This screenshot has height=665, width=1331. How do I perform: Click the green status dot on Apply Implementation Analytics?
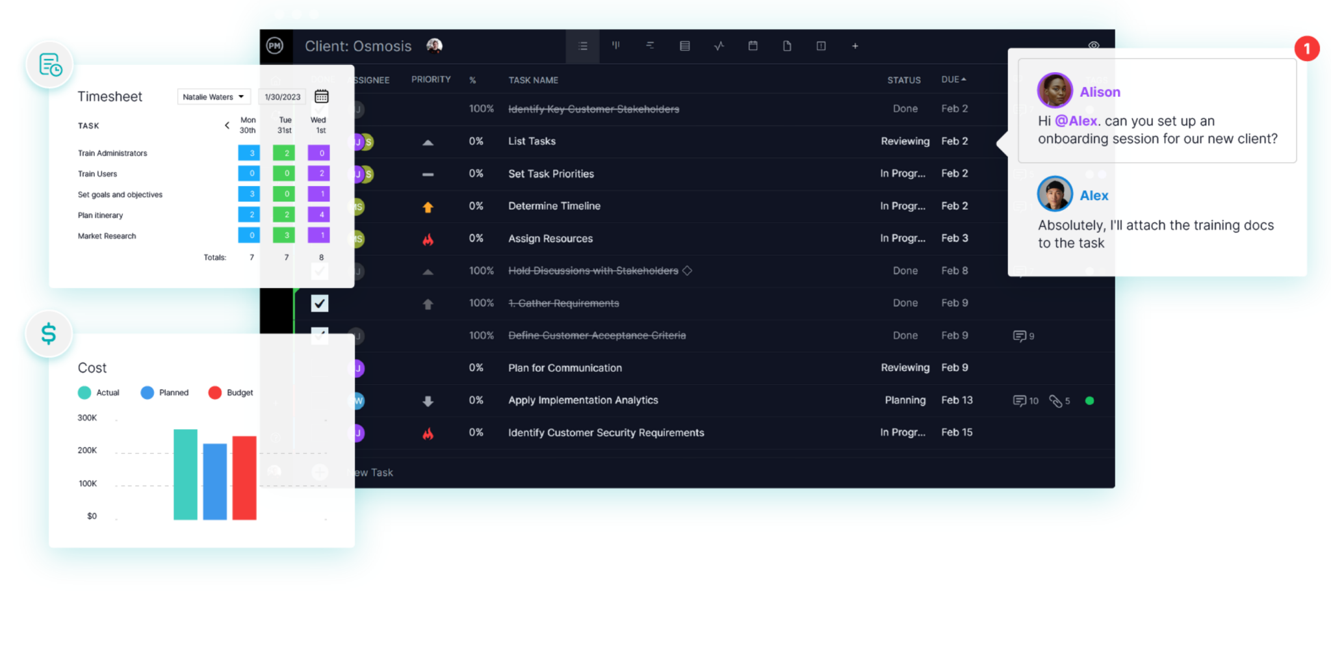1091,400
